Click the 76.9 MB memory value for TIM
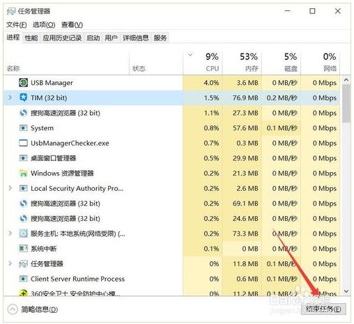 point(245,98)
